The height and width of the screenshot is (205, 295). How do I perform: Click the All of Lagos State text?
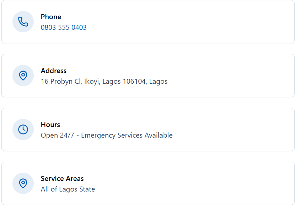tap(68, 189)
